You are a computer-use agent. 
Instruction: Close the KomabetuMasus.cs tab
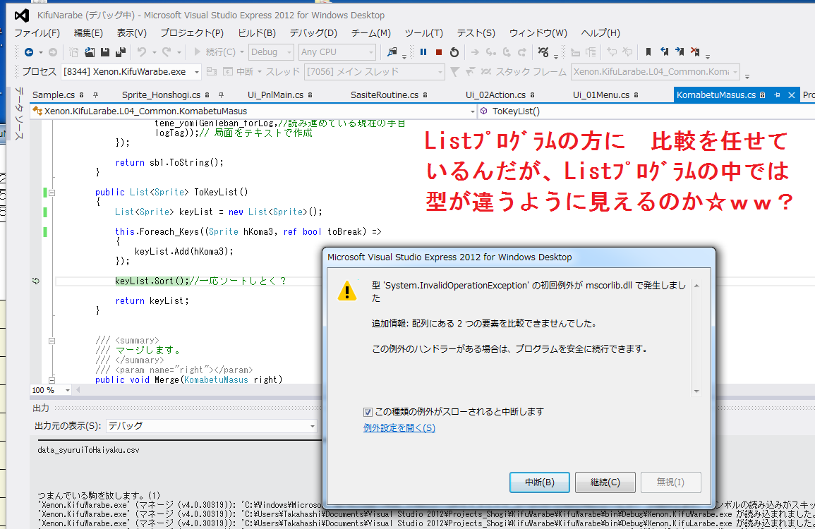pyautogui.click(x=792, y=95)
